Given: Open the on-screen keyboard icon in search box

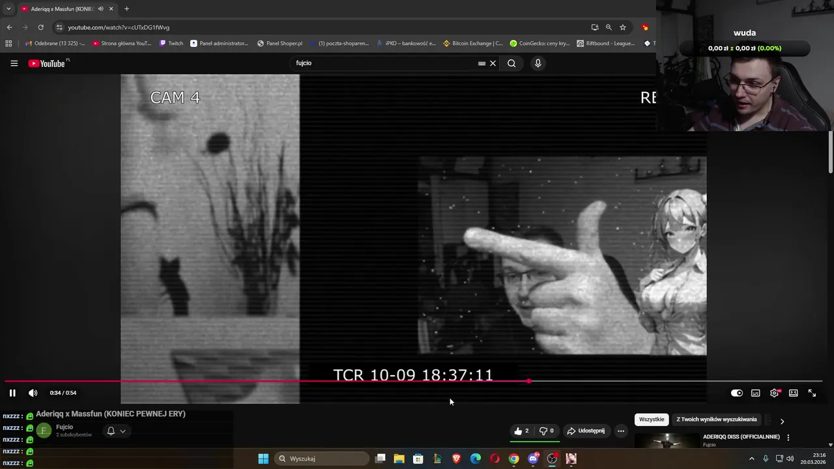Looking at the screenshot, I should pos(482,63).
